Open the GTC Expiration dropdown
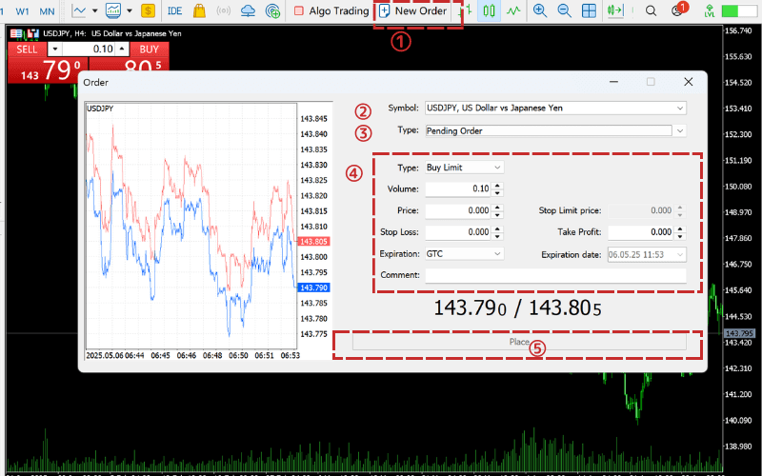Image resolution: width=762 pixels, height=476 pixels. coord(496,254)
